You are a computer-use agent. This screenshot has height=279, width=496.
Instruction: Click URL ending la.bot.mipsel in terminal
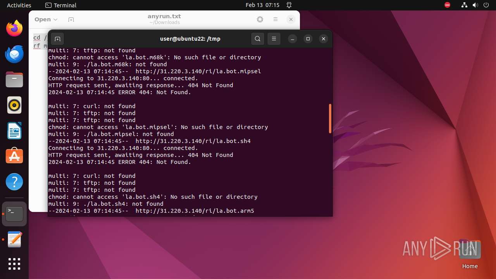click(x=198, y=71)
